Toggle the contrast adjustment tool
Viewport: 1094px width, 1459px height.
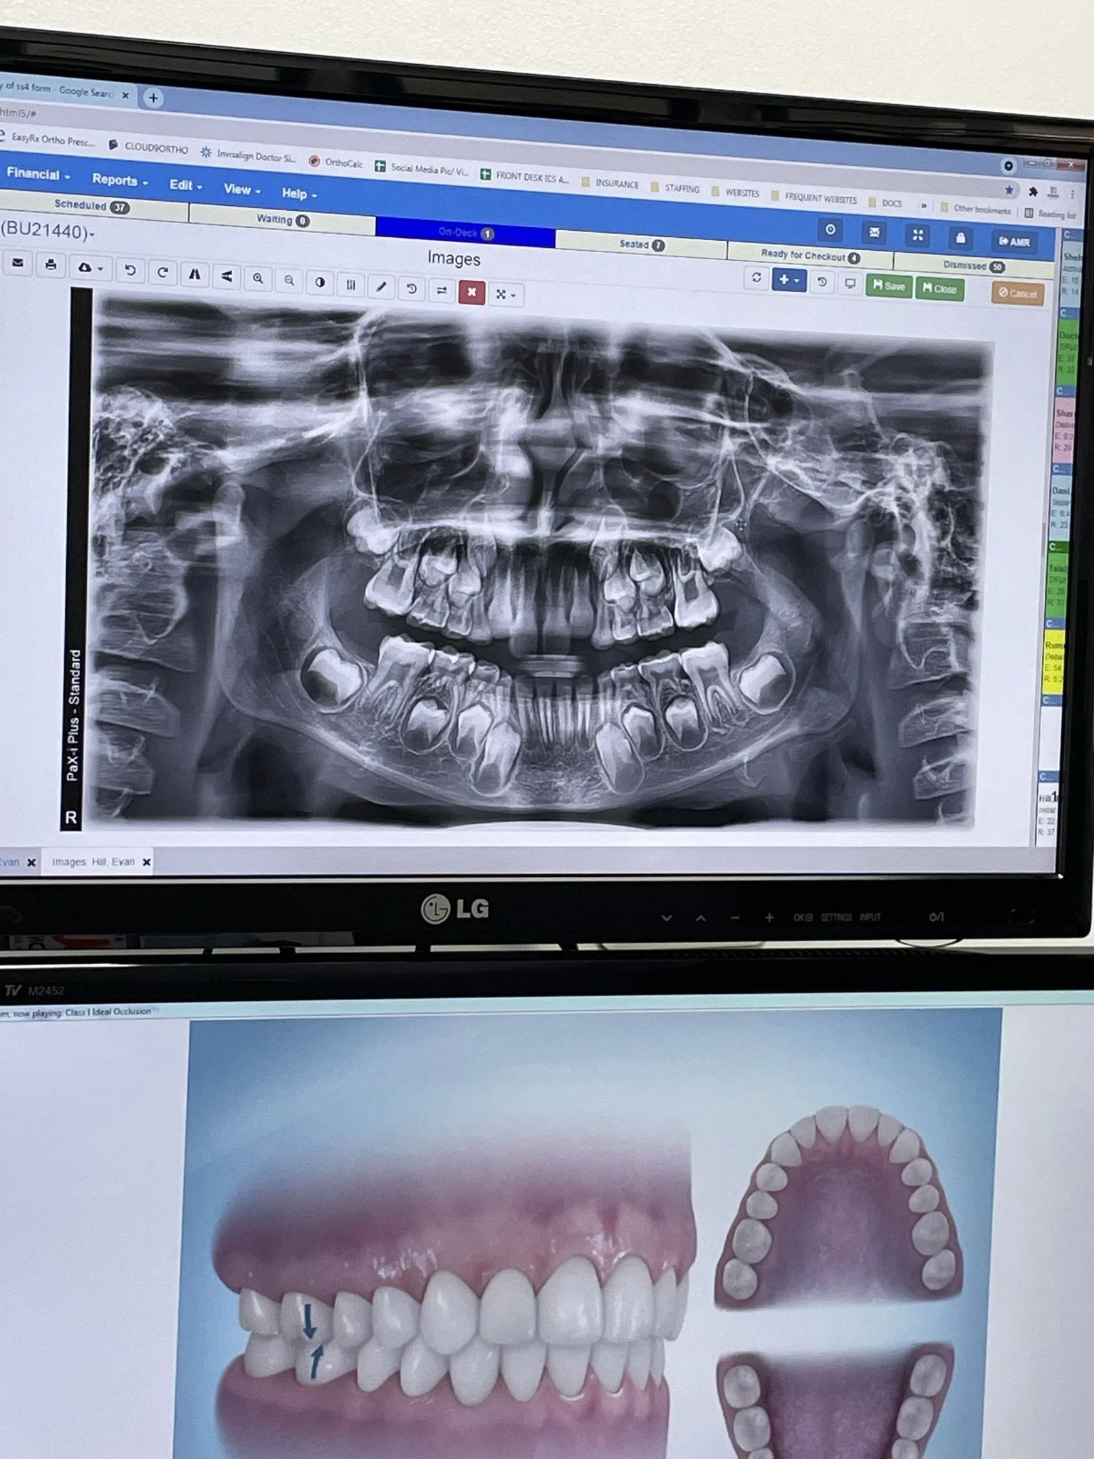point(320,283)
